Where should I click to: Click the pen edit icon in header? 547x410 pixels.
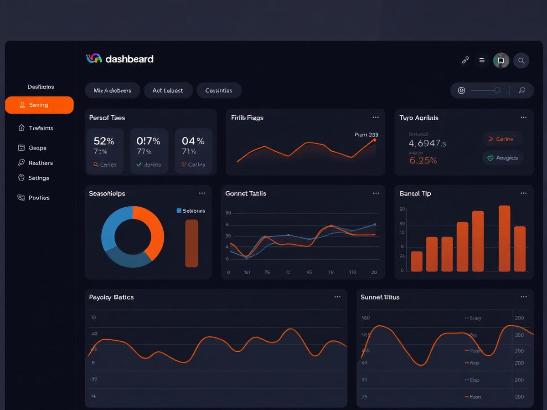click(x=465, y=60)
